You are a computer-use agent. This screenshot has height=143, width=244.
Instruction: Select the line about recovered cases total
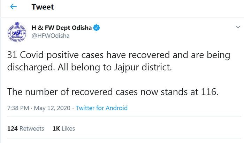pyautogui.click(x=113, y=92)
